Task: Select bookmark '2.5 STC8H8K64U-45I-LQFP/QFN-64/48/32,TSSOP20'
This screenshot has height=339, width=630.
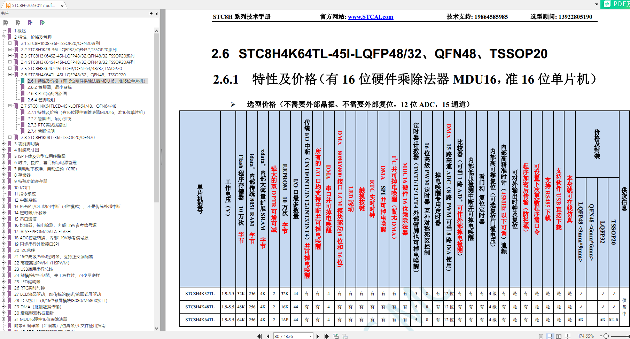Action: tap(71, 68)
